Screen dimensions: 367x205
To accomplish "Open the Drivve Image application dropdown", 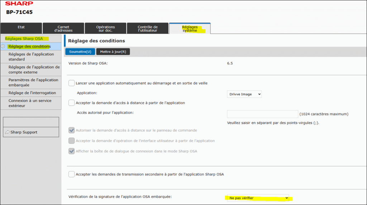I will pyautogui.click(x=244, y=94).
